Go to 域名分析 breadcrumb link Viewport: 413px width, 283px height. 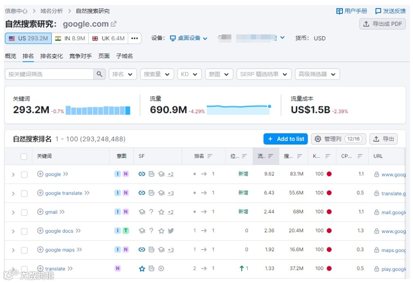click(x=51, y=11)
